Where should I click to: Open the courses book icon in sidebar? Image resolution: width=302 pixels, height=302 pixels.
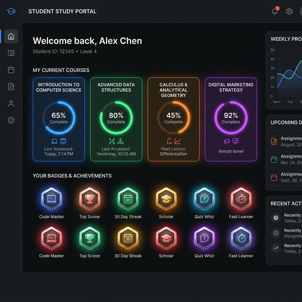click(11, 53)
